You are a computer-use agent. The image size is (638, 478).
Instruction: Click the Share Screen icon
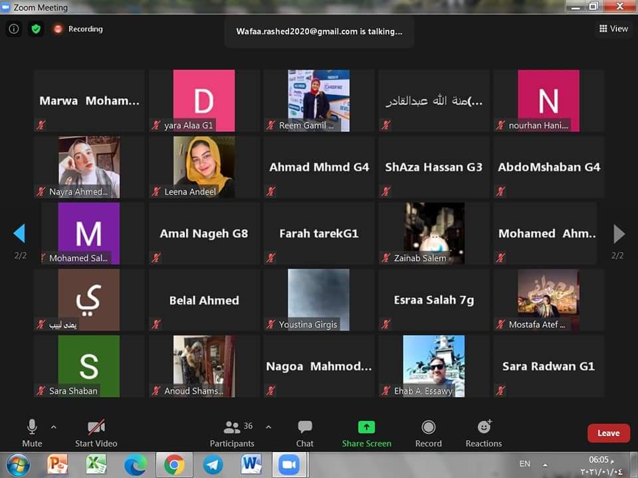(x=366, y=427)
